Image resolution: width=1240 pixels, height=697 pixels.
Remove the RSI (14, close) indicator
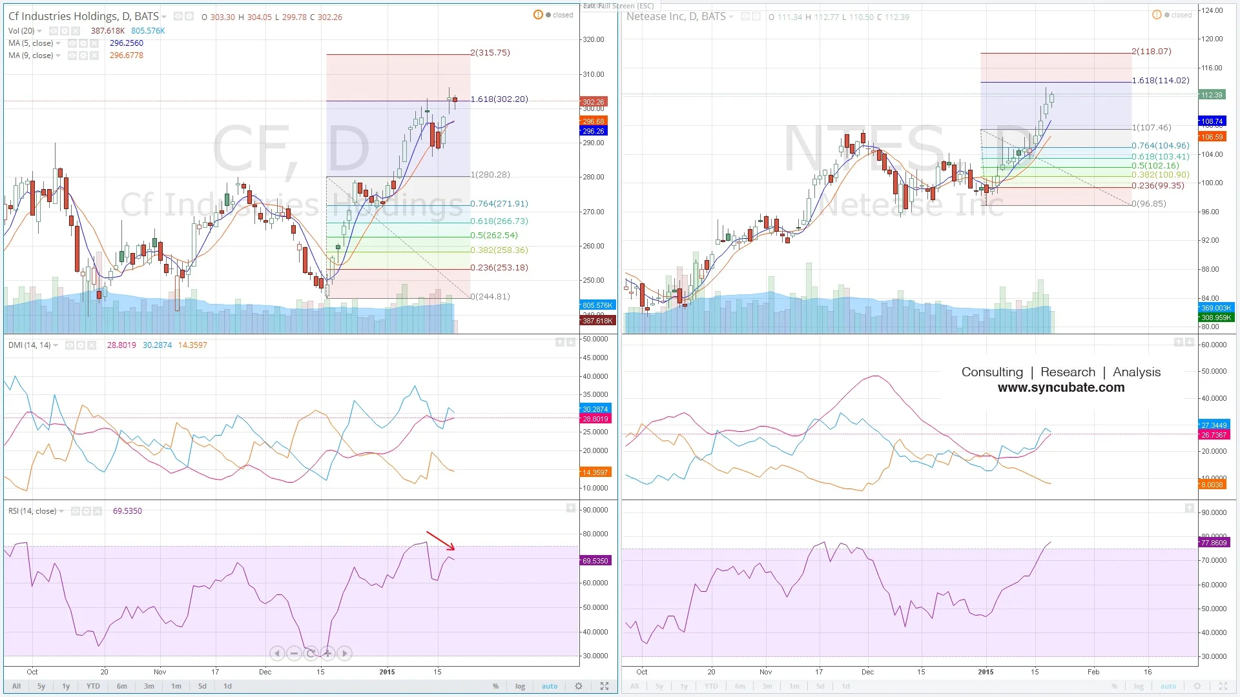[98, 511]
